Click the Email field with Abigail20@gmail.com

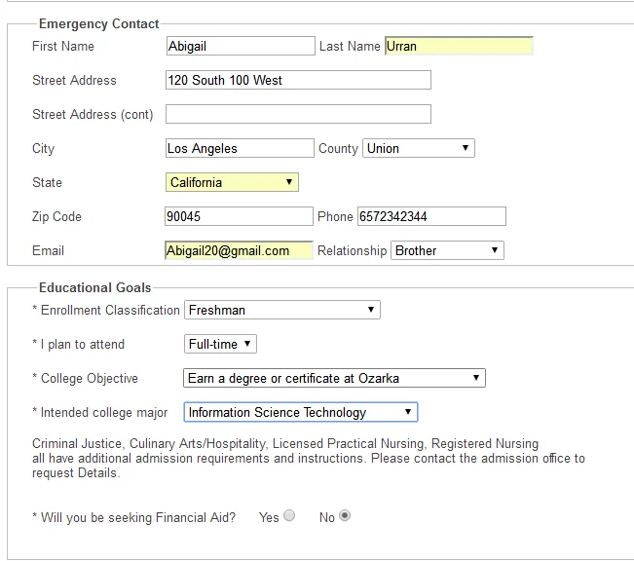(239, 250)
